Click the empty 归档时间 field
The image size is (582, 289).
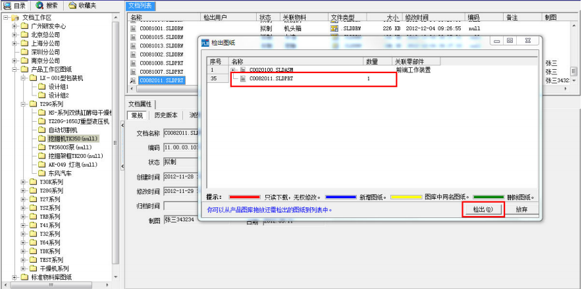tap(182, 206)
